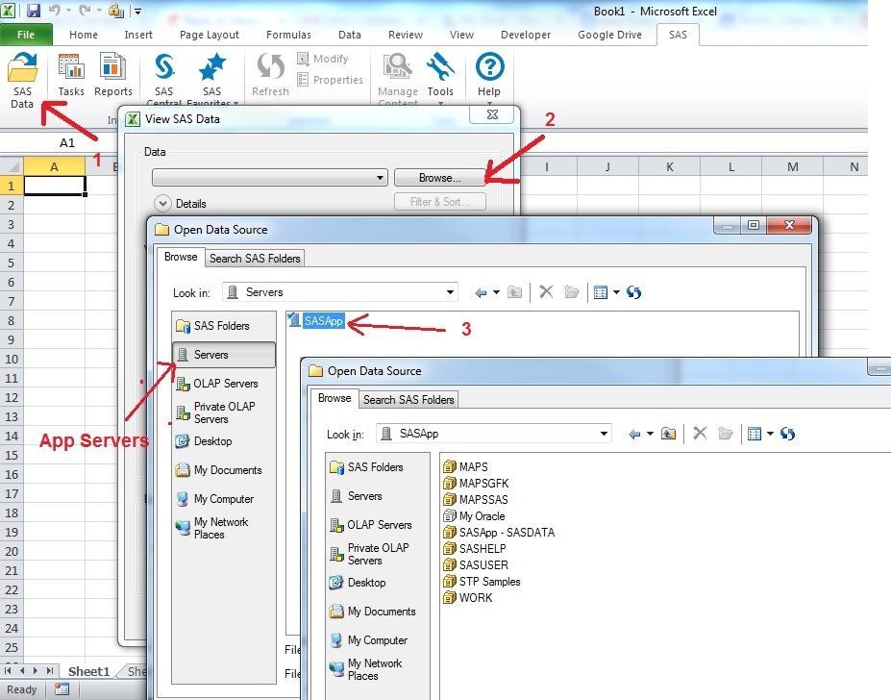Image resolution: width=891 pixels, height=700 pixels.
Task: Switch to the Formulas ribbon tab
Action: click(x=288, y=35)
